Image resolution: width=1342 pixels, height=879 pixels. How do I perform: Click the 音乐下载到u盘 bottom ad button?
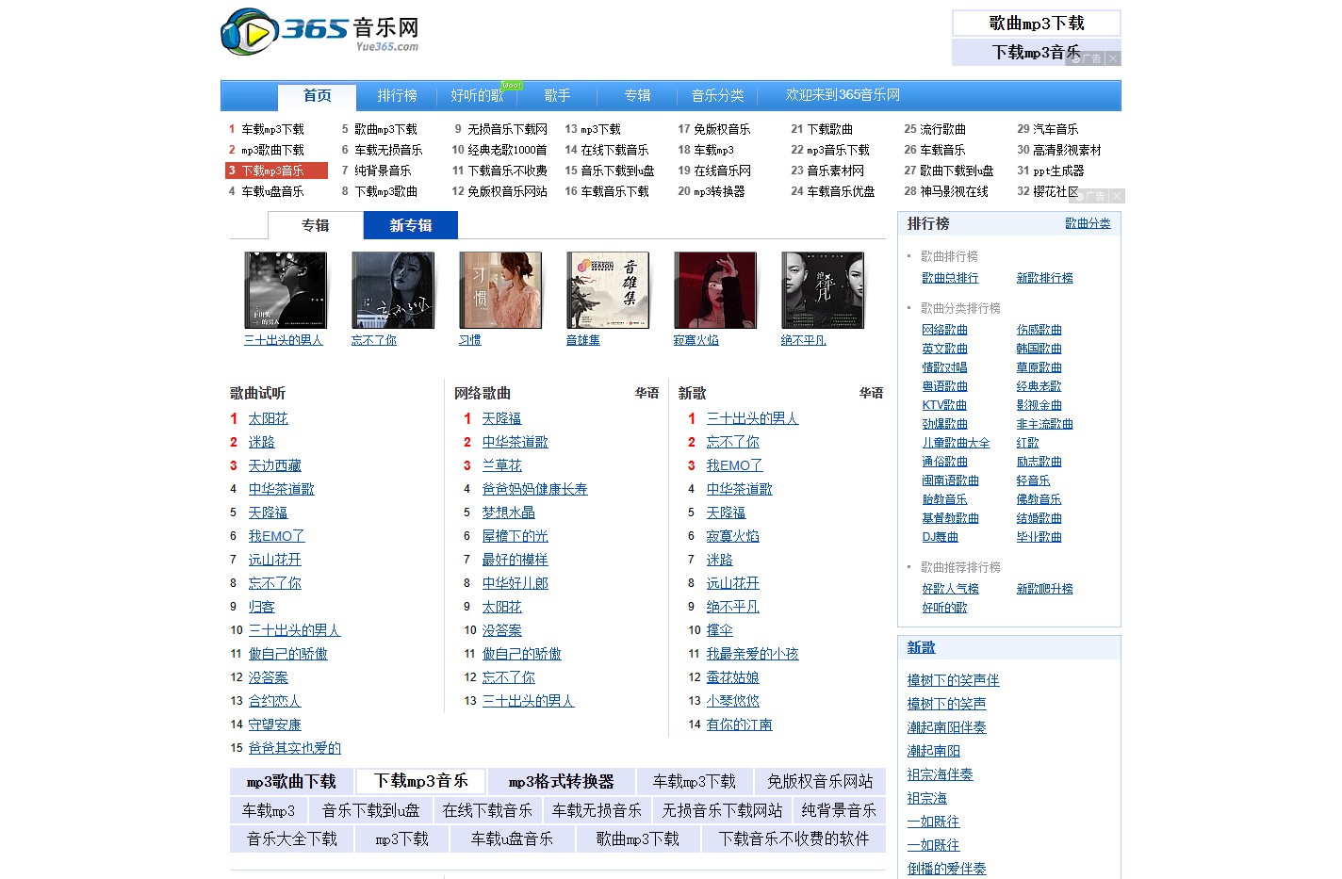(370, 810)
